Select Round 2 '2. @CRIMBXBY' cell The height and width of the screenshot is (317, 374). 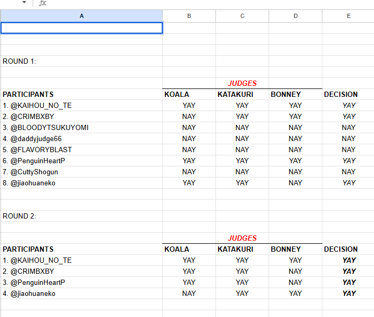click(82, 271)
